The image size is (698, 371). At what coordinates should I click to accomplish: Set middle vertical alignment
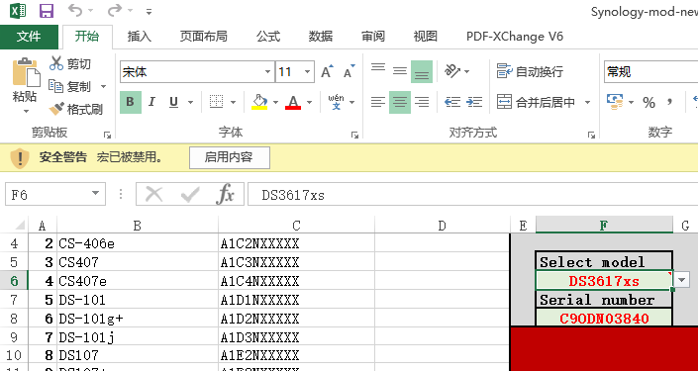point(400,71)
